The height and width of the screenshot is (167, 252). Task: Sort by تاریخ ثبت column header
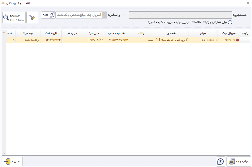coord(51,33)
